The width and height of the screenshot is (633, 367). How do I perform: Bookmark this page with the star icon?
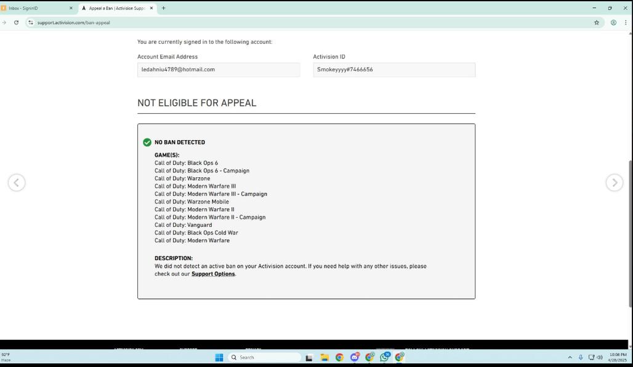pyautogui.click(x=596, y=23)
